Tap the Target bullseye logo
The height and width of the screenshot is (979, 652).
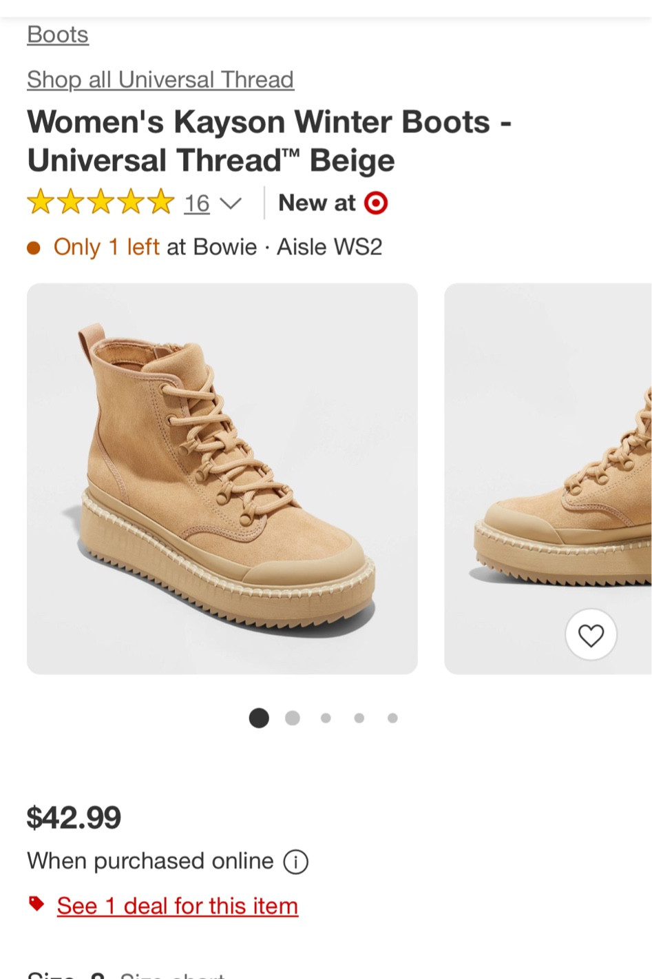click(x=376, y=203)
